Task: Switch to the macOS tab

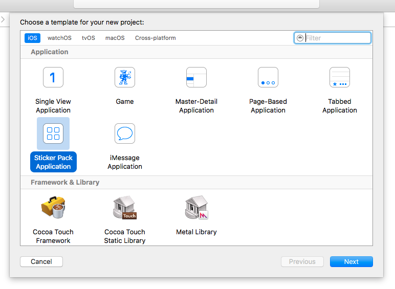Action: coord(115,38)
